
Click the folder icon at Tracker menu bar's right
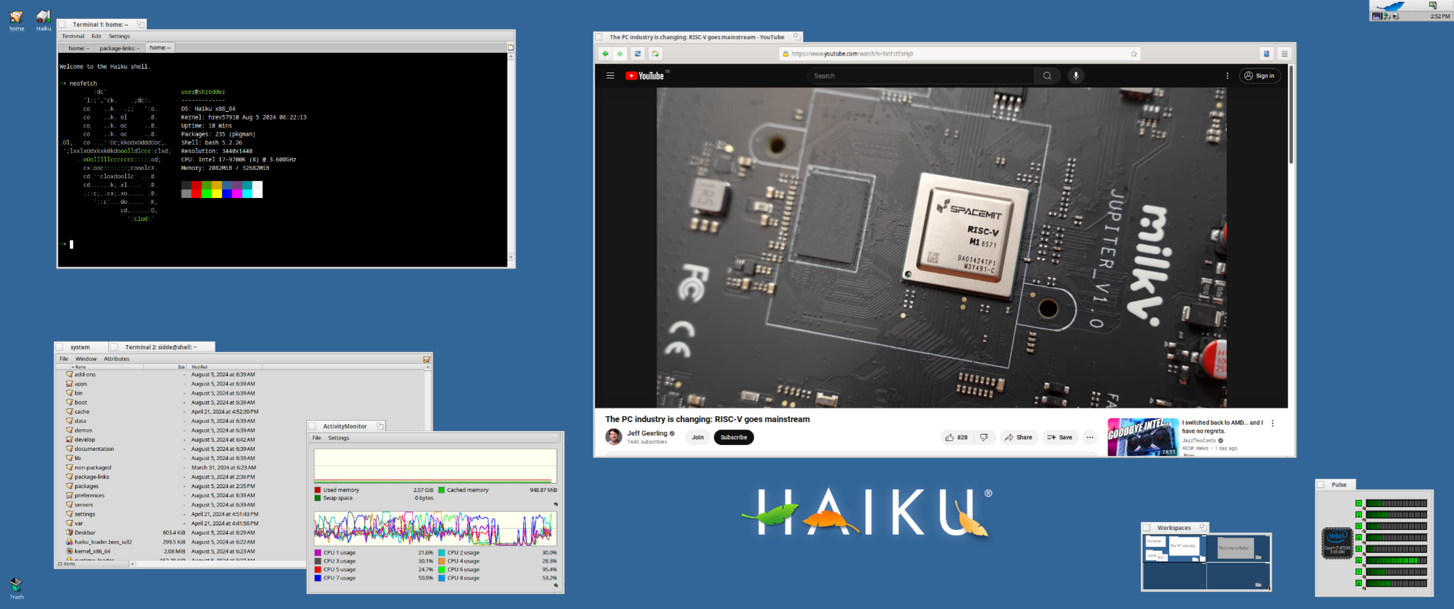pos(427,359)
